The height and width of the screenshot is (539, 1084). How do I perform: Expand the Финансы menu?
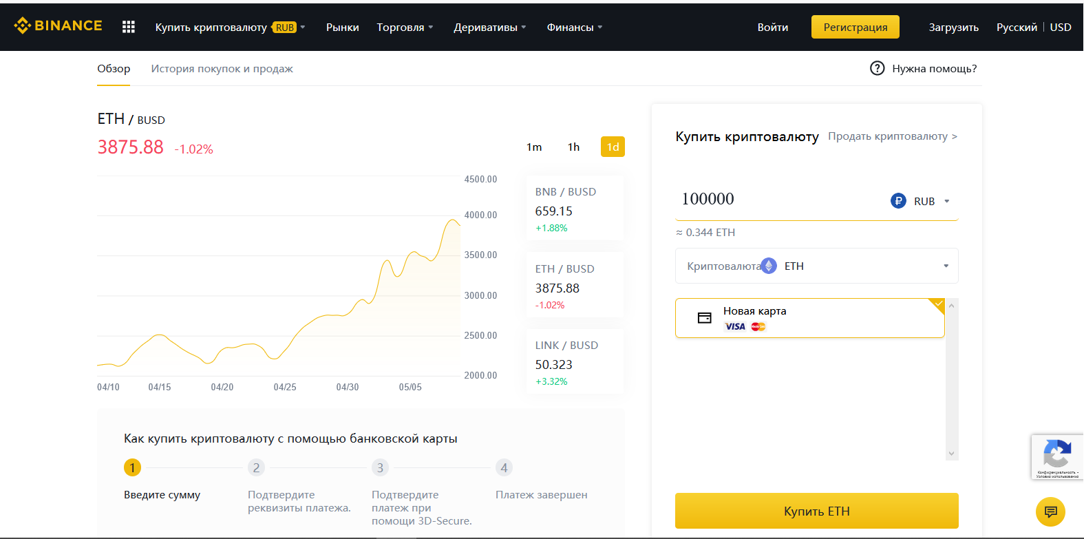pos(575,27)
